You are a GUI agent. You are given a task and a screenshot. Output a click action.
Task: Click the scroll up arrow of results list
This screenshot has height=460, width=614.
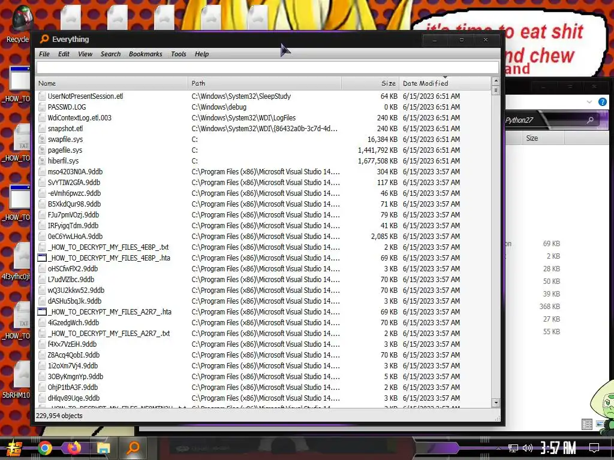496,81
